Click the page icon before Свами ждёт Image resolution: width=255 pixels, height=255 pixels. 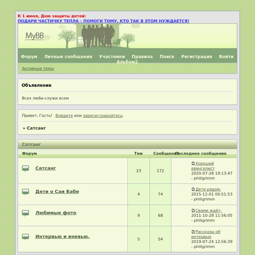[x=193, y=211]
